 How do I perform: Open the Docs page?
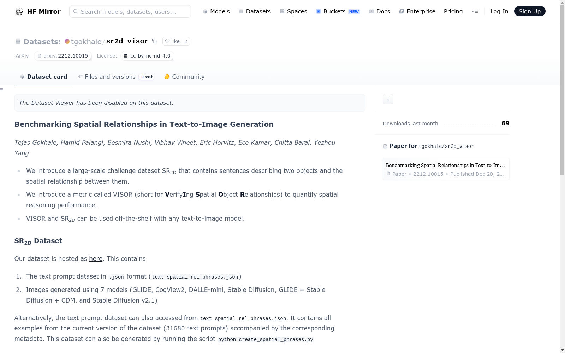pos(380,11)
